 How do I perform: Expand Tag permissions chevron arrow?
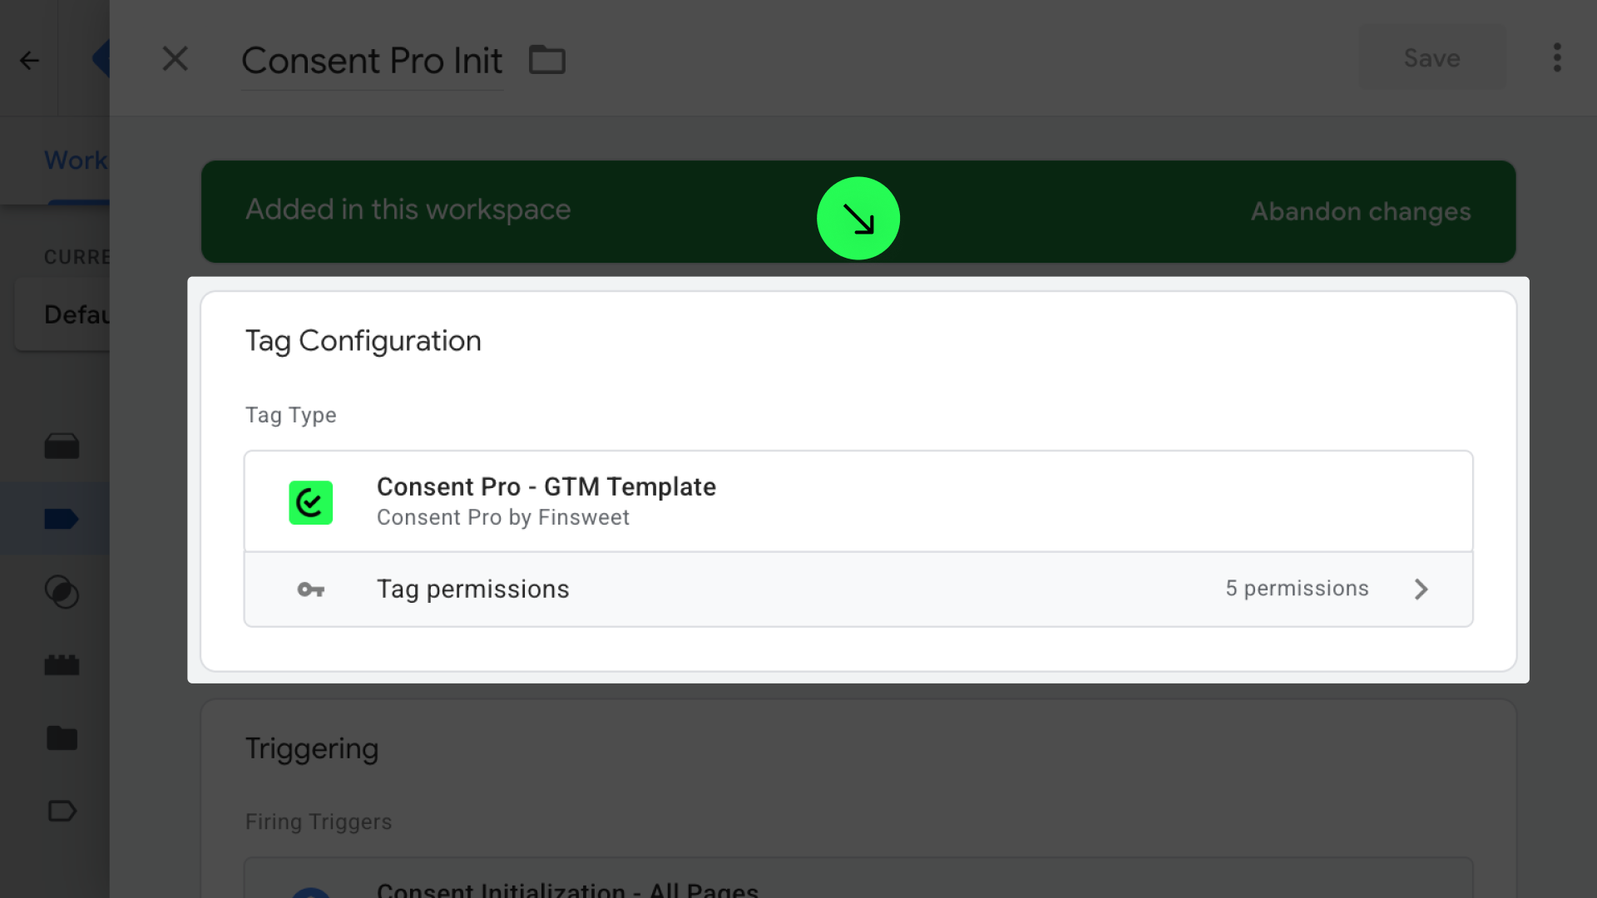pyautogui.click(x=1421, y=590)
